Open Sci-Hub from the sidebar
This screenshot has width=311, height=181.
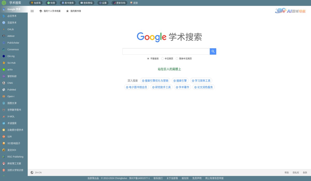[11, 63]
